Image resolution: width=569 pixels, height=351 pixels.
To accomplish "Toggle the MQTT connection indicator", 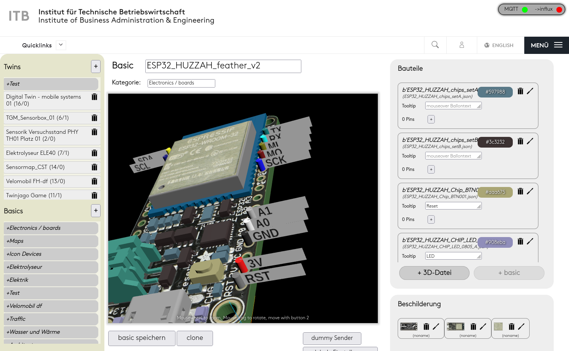I will pos(525,10).
